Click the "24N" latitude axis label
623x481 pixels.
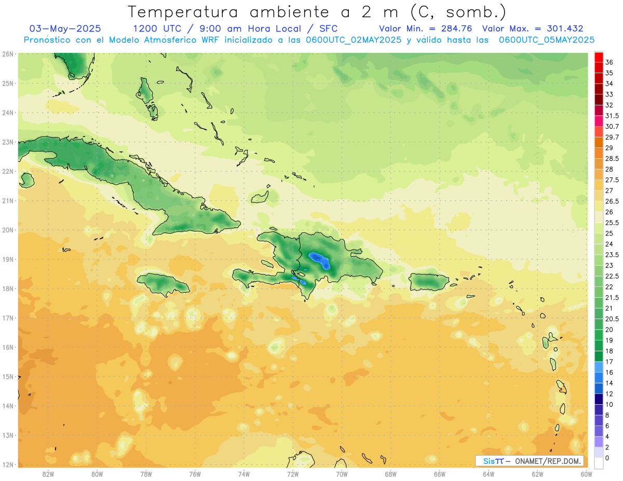click(x=8, y=113)
